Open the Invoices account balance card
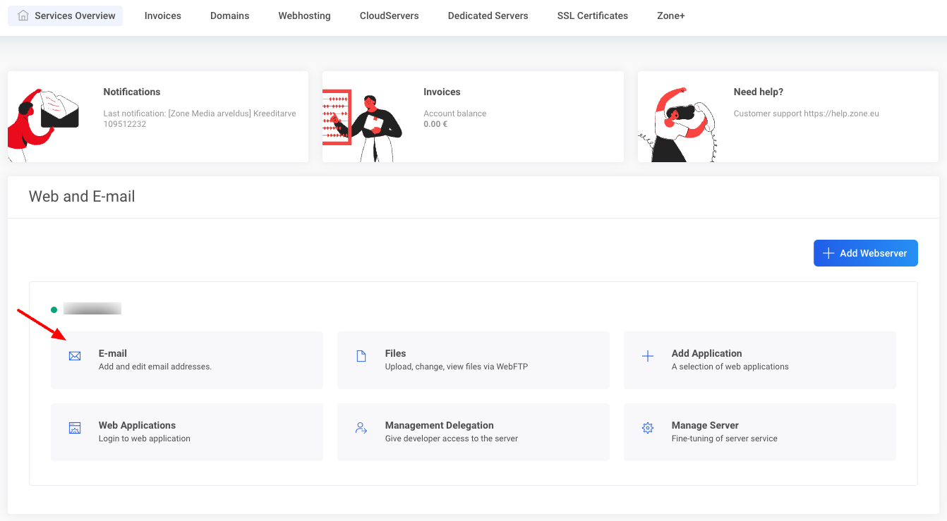Screen dimensions: 947x521 coord(473,116)
